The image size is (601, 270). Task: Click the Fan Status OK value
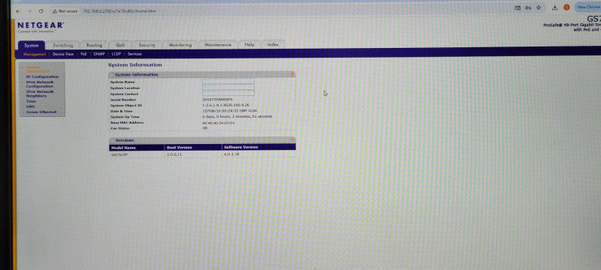pyautogui.click(x=205, y=128)
